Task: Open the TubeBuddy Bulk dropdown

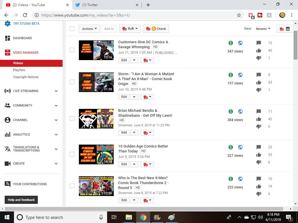Action: click(130, 29)
